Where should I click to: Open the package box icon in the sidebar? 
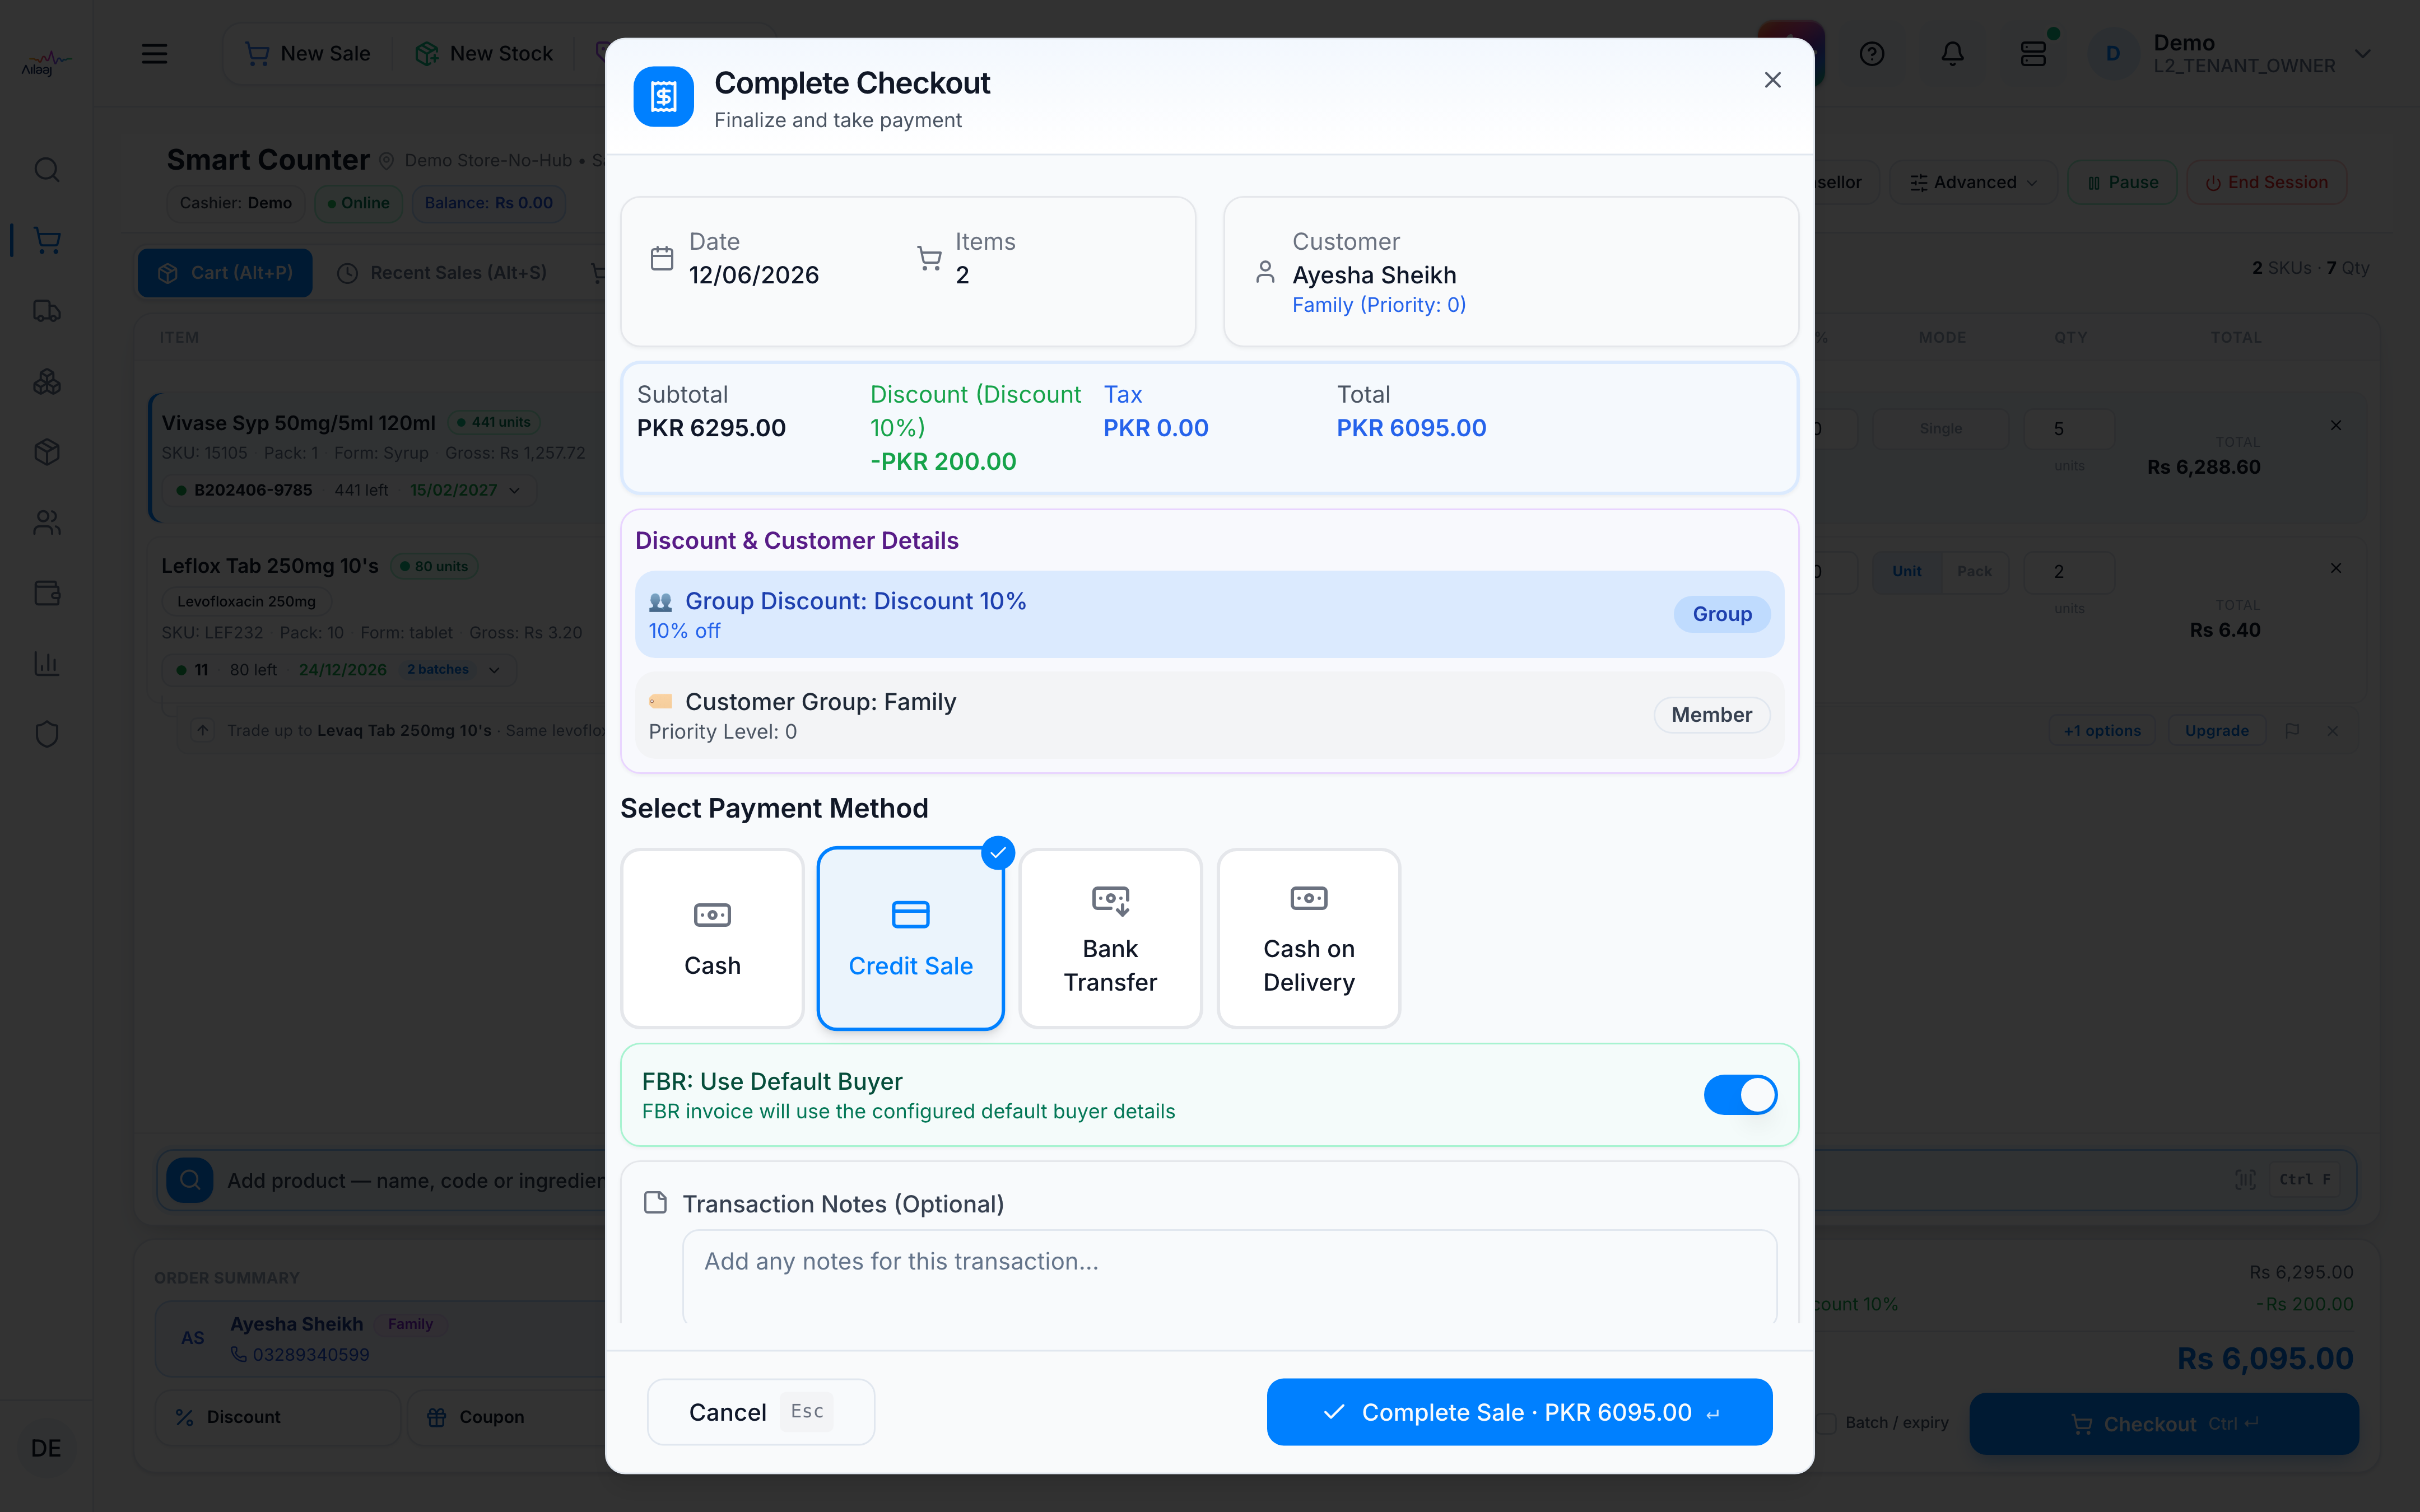[x=47, y=452]
